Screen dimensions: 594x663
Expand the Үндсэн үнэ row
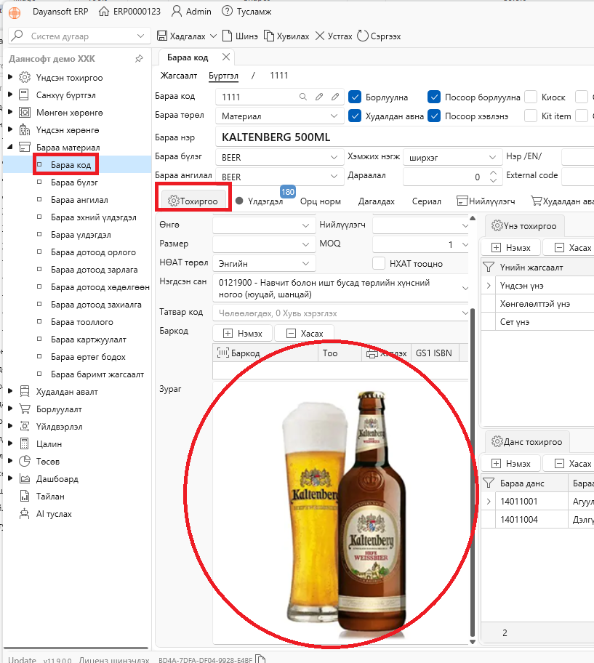pos(489,286)
